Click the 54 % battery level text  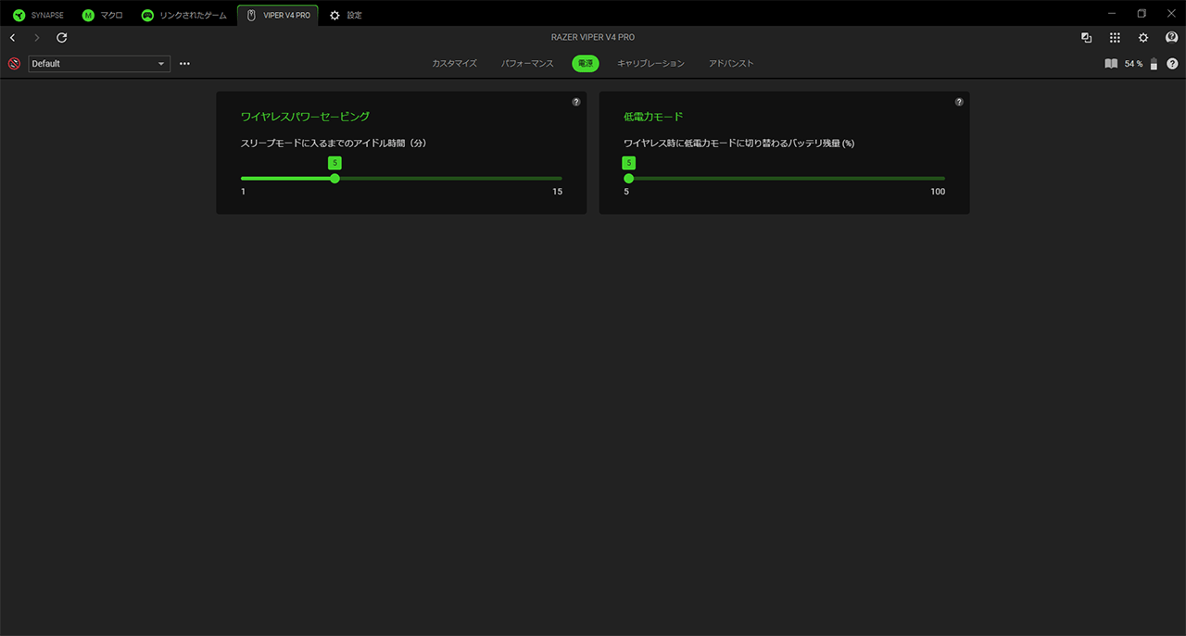coord(1133,64)
